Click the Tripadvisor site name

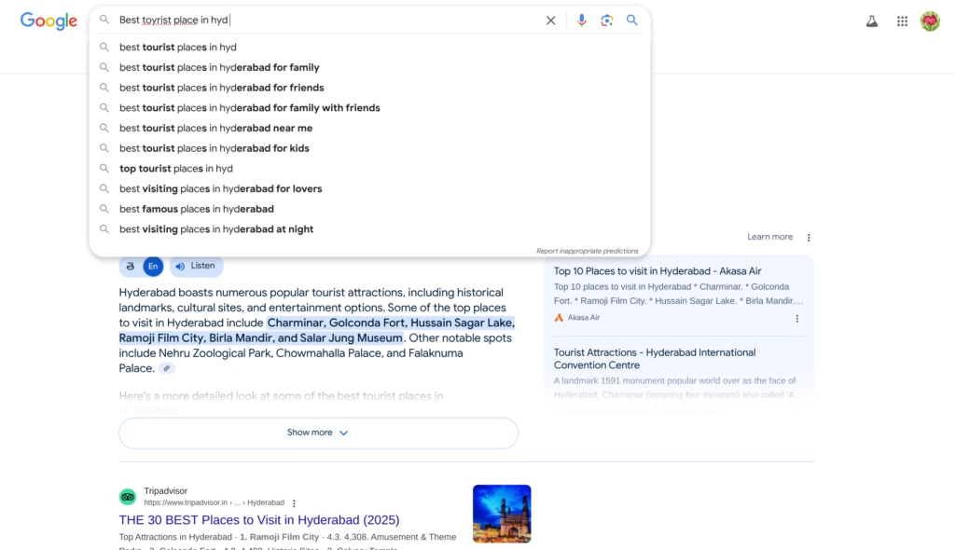[166, 491]
